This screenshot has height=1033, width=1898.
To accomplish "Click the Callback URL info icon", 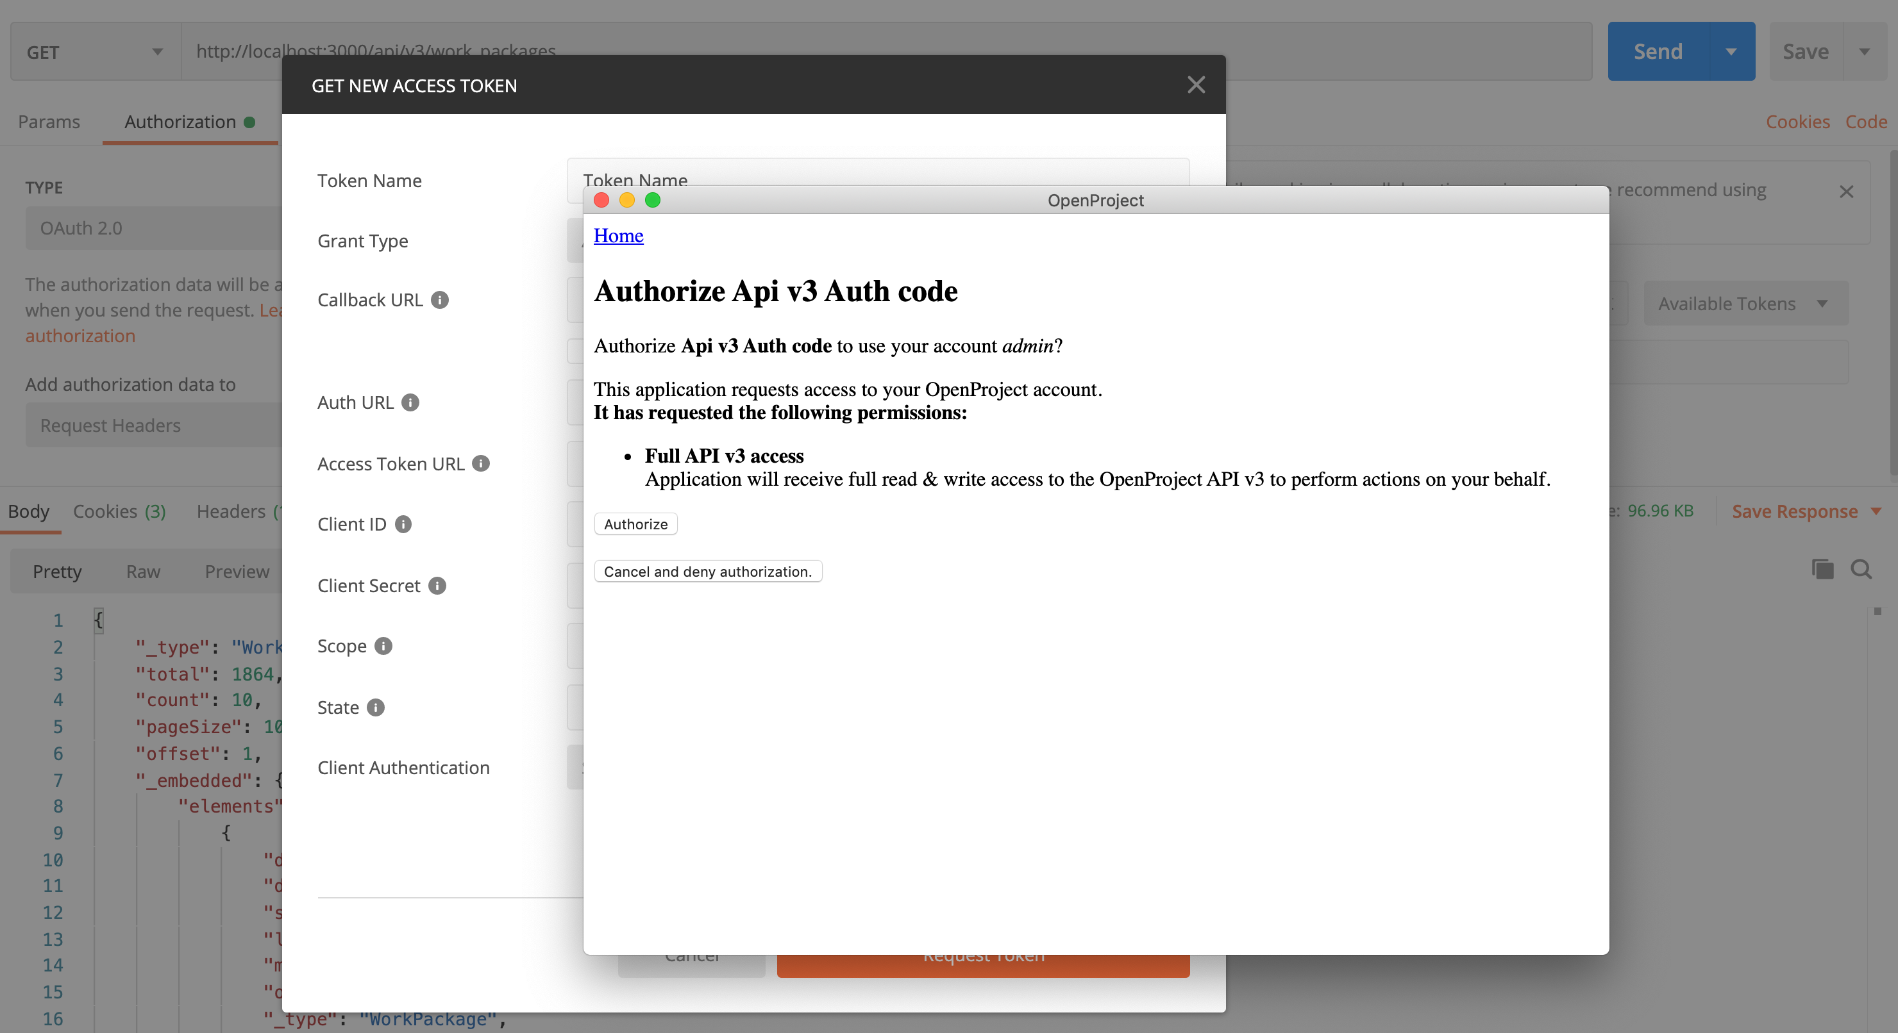I will point(442,299).
